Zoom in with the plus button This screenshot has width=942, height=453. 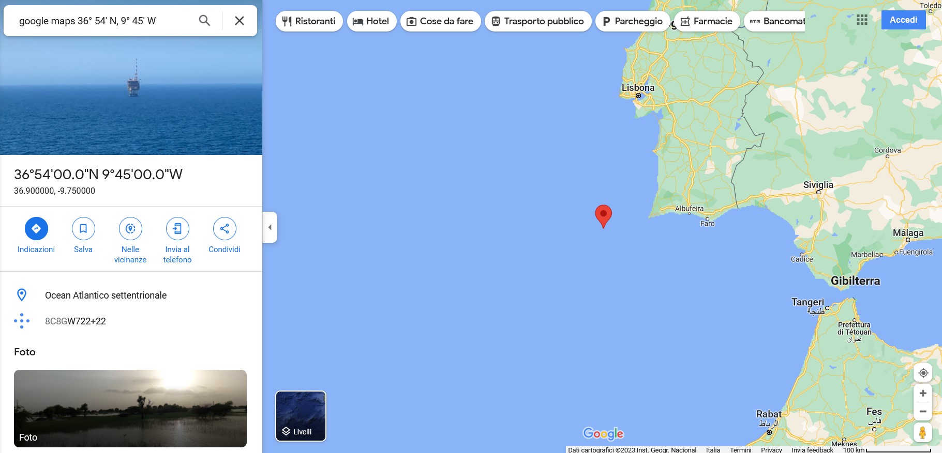[x=923, y=394]
